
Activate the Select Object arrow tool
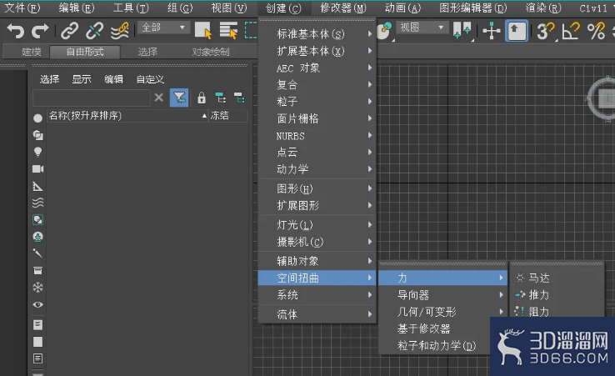click(203, 31)
